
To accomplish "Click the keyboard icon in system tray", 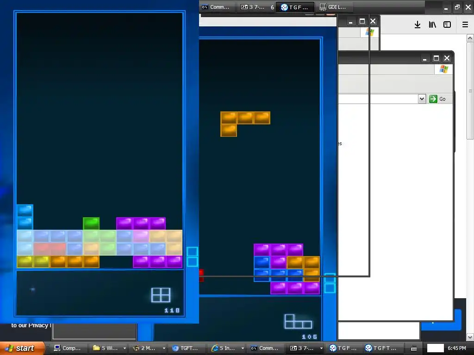I will 414,349.
